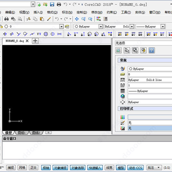
Task: Click the Zoom window magnifier icon
Action: coord(84,19)
